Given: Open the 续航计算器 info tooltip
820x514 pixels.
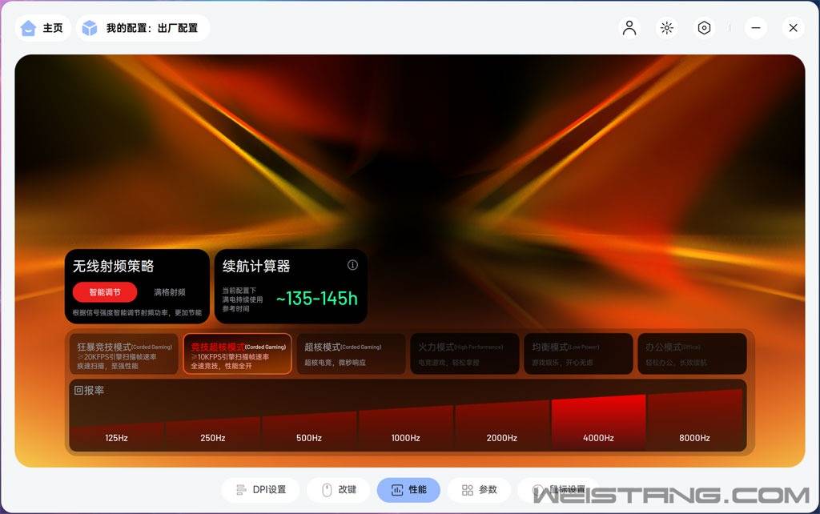Looking at the screenshot, I should tap(352, 264).
